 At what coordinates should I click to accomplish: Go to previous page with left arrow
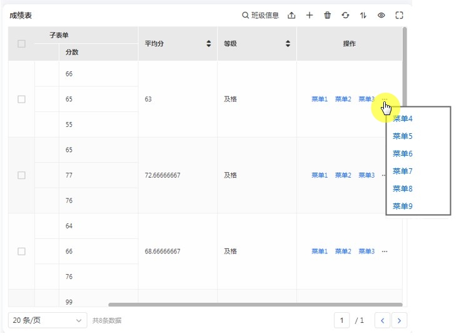click(382, 320)
